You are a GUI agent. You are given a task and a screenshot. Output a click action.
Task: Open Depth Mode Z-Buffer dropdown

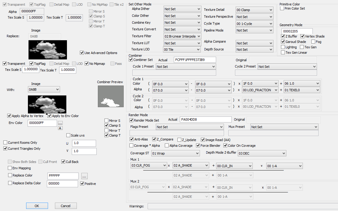(x=262, y=153)
